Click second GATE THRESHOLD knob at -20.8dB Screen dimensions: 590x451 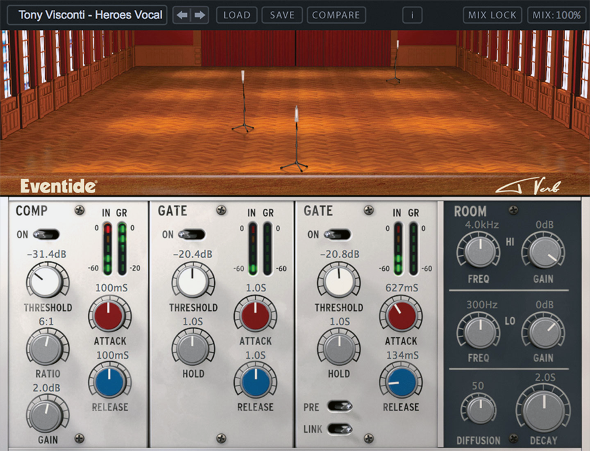coord(339,281)
